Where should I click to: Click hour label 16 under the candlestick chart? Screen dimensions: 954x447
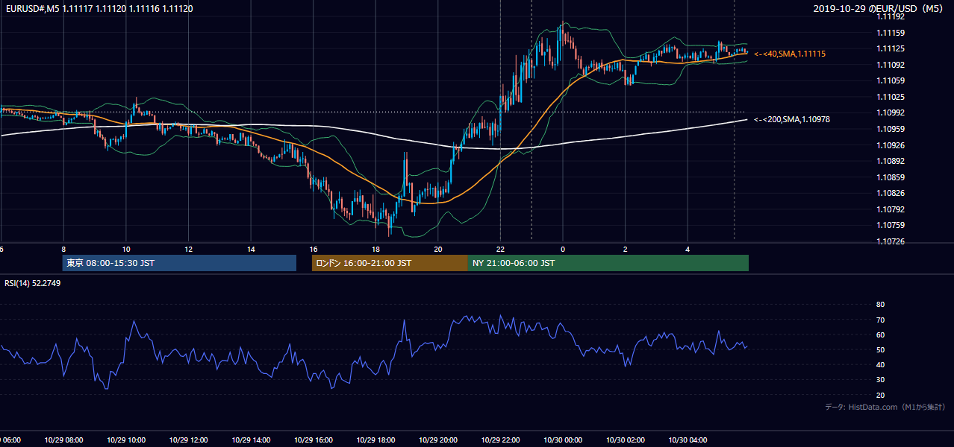coord(314,249)
